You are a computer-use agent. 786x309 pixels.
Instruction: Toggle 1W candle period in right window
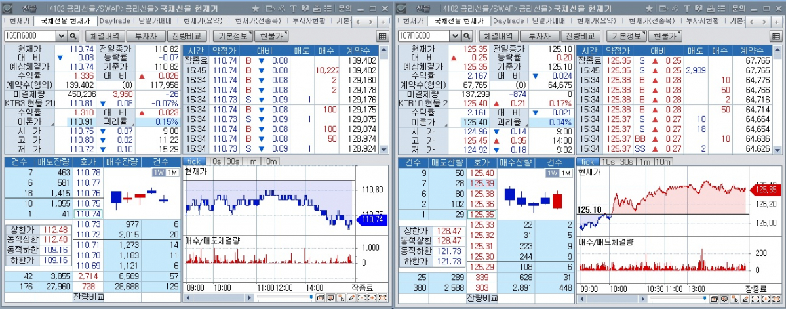[x=552, y=173]
